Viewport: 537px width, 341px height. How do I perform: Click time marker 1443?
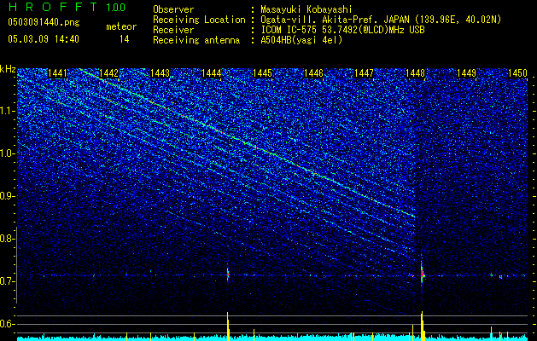[160, 73]
